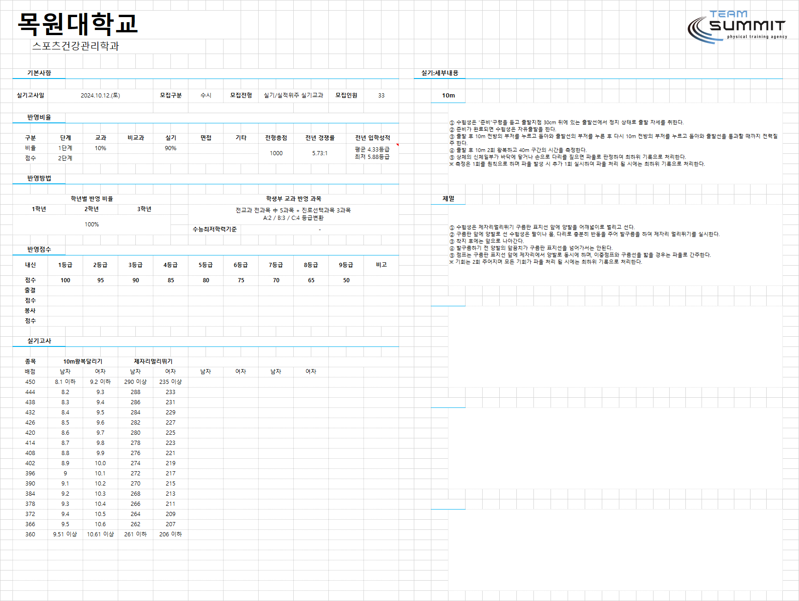Click the 450 points row label
This screenshot has height=601, width=799.
click(x=30, y=382)
